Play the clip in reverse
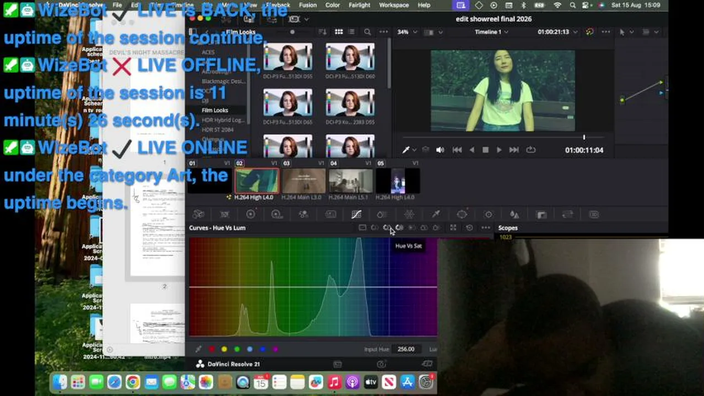Image resolution: width=704 pixels, height=396 pixels. tap(472, 150)
